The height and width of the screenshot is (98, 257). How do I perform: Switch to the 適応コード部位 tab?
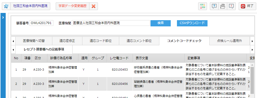click(101, 41)
